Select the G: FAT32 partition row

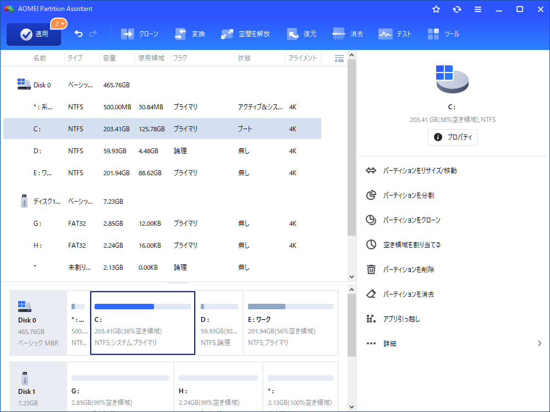(162, 224)
